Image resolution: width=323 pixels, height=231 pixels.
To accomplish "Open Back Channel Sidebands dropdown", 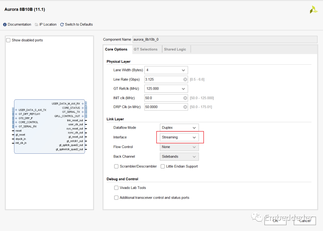I will (179, 157).
